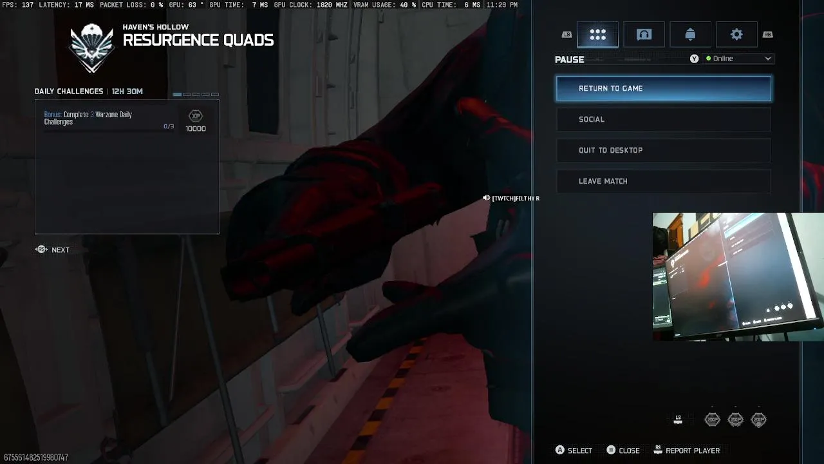This screenshot has height=464, width=824.
Task: Click the Bonus Warzone Daily Challenges card
Action: click(x=127, y=166)
